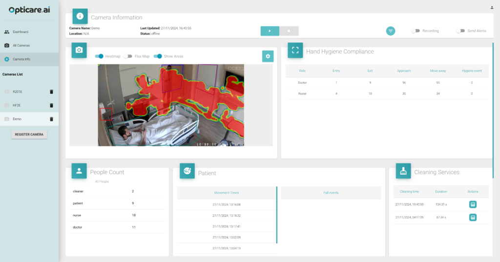Remove the Demo camera via trash icon
Viewport: 500px width, 262px height.
tap(51, 119)
